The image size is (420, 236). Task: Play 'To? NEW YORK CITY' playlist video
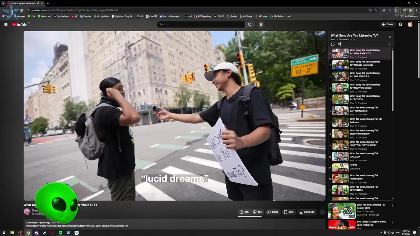tap(360, 53)
